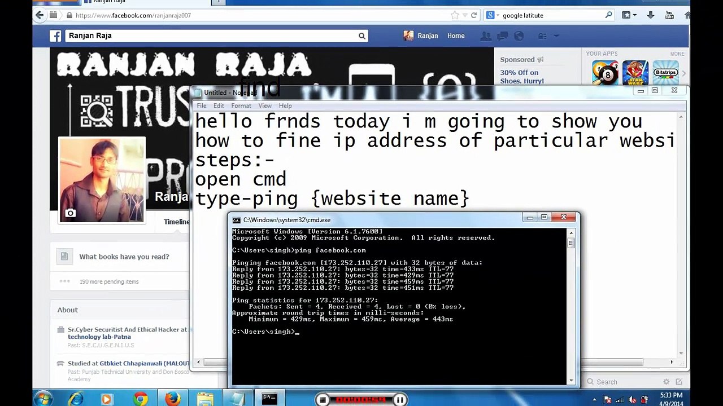The height and width of the screenshot is (406, 723).
Task: Click the Facebook search magnifier button
Action: click(362, 36)
